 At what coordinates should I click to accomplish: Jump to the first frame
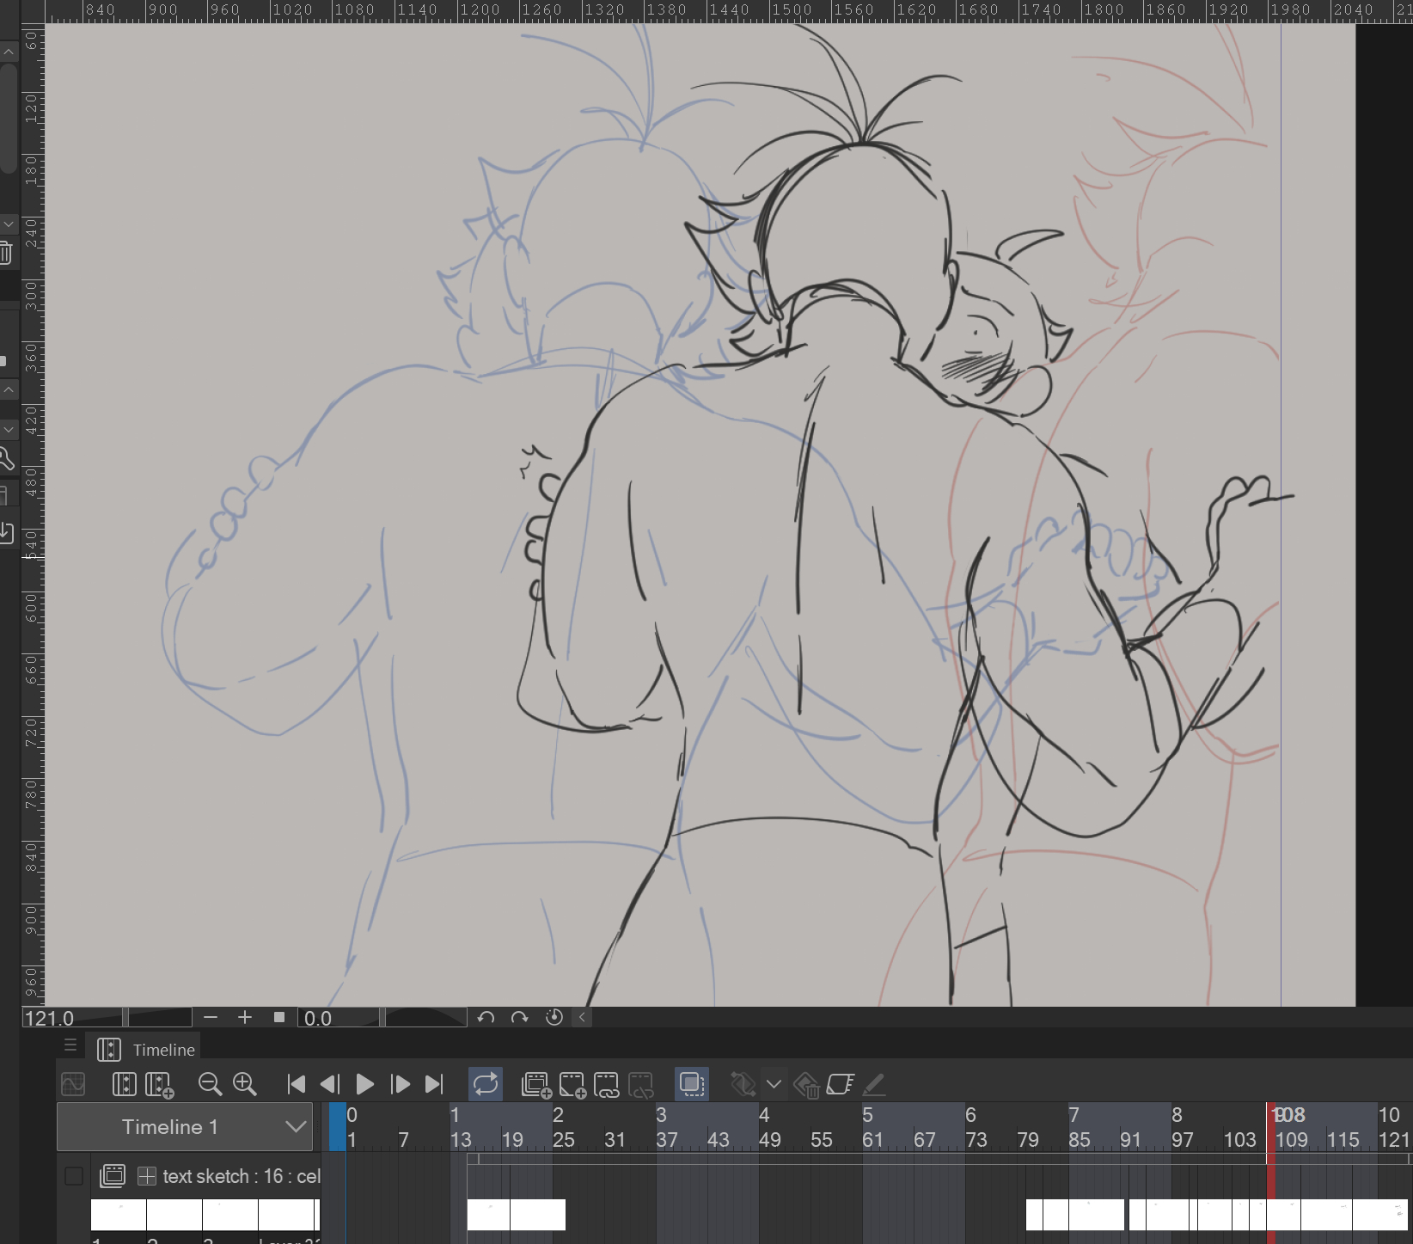coord(296,1084)
